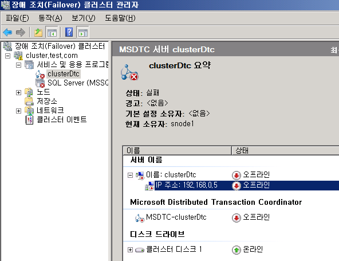Select SQL Server (MSSQ item in tree
Screen dimensions: 339x261
tap(78, 83)
